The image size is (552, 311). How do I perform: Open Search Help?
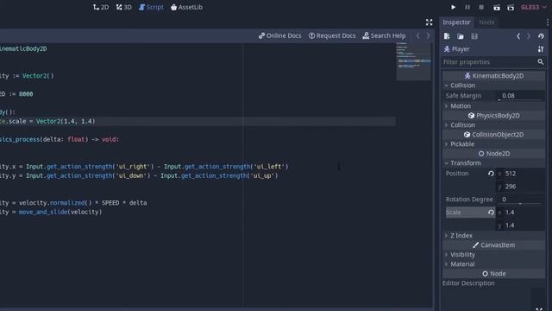pyautogui.click(x=384, y=35)
